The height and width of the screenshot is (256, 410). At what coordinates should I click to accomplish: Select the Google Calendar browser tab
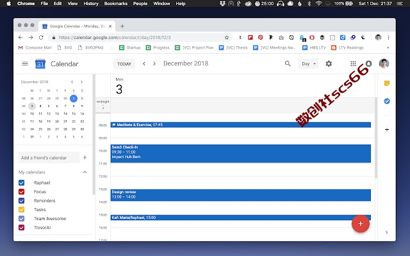pyautogui.click(x=77, y=26)
